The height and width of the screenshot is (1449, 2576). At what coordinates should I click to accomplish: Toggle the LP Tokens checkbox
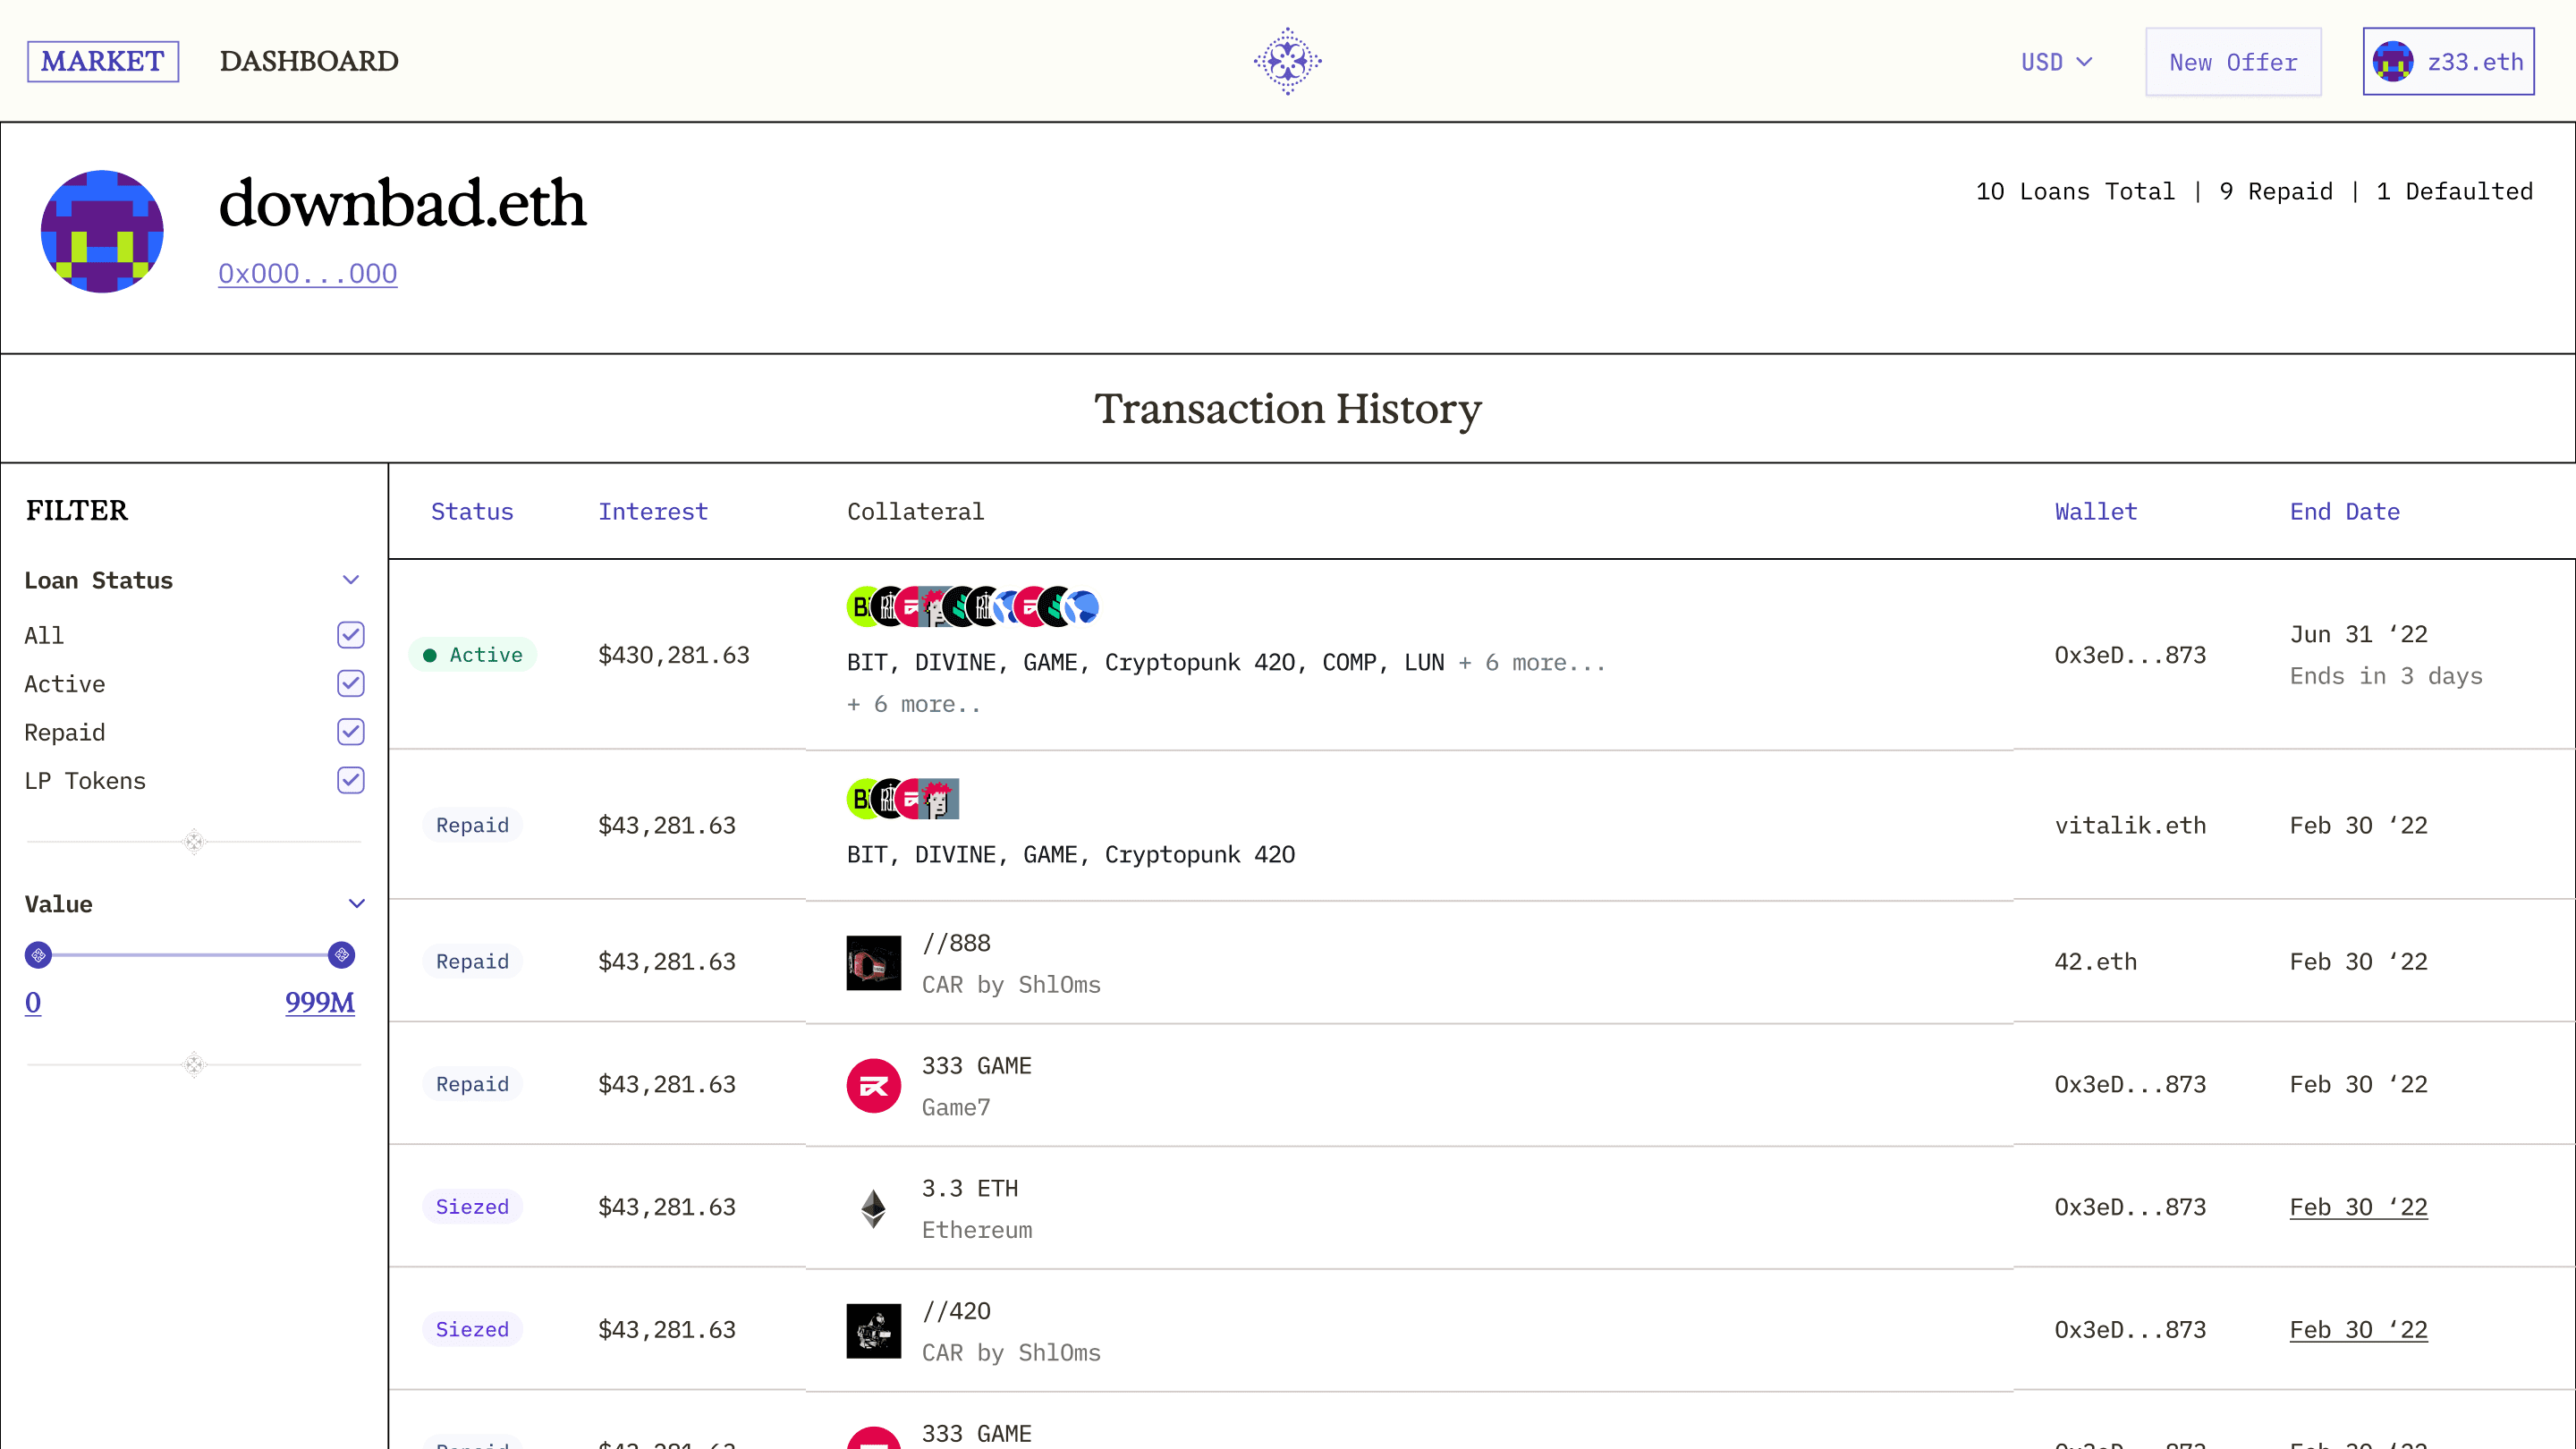coord(350,780)
